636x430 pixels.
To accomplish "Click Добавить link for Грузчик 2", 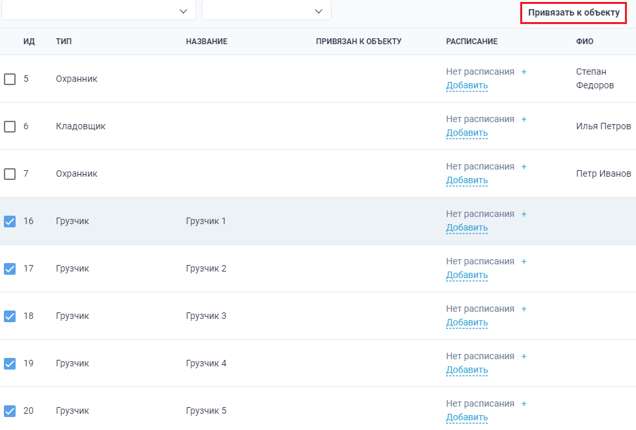I will pos(467,275).
